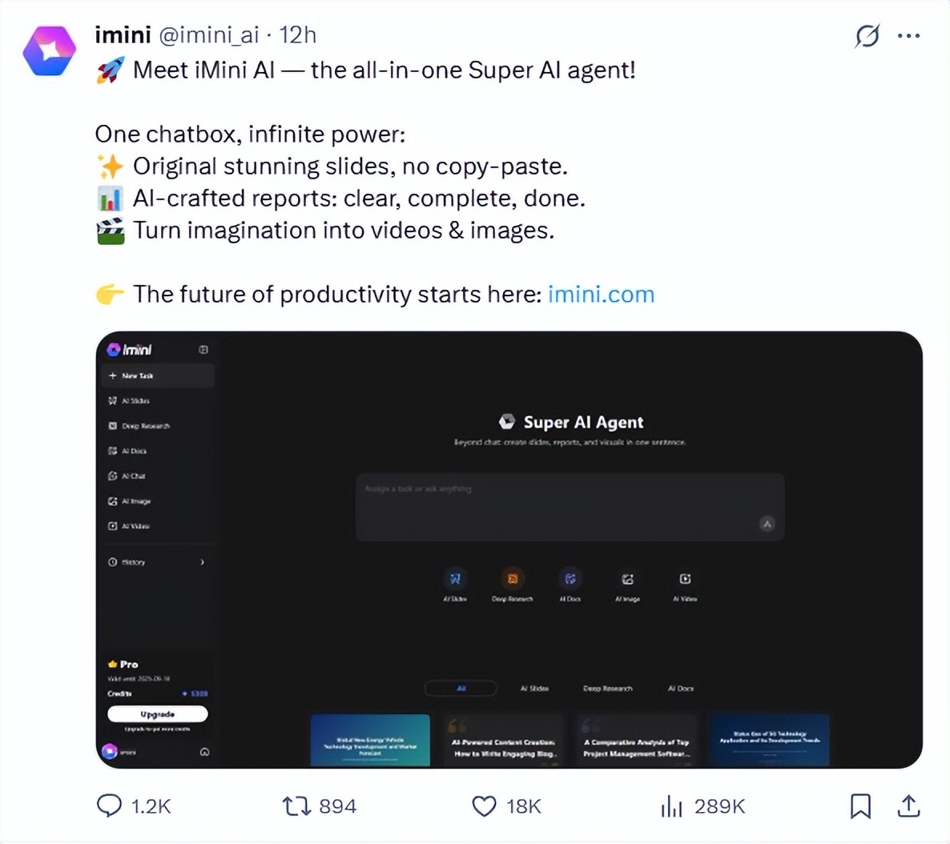Screen dimensions: 950x844
Task: Click the reply comment icon
Action: coord(109,805)
